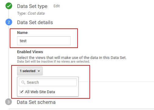Image resolution: width=154 pixels, height=110 pixels.
Task: Click the Name field label
Action: pos(22,33)
